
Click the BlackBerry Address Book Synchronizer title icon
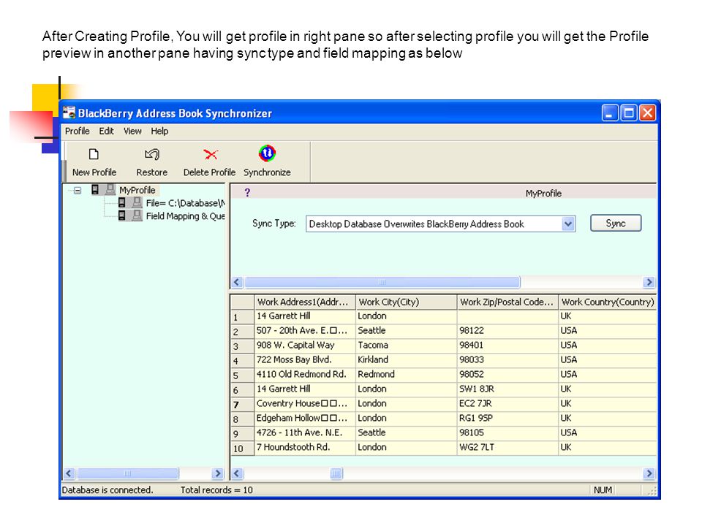click(x=69, y=113)
